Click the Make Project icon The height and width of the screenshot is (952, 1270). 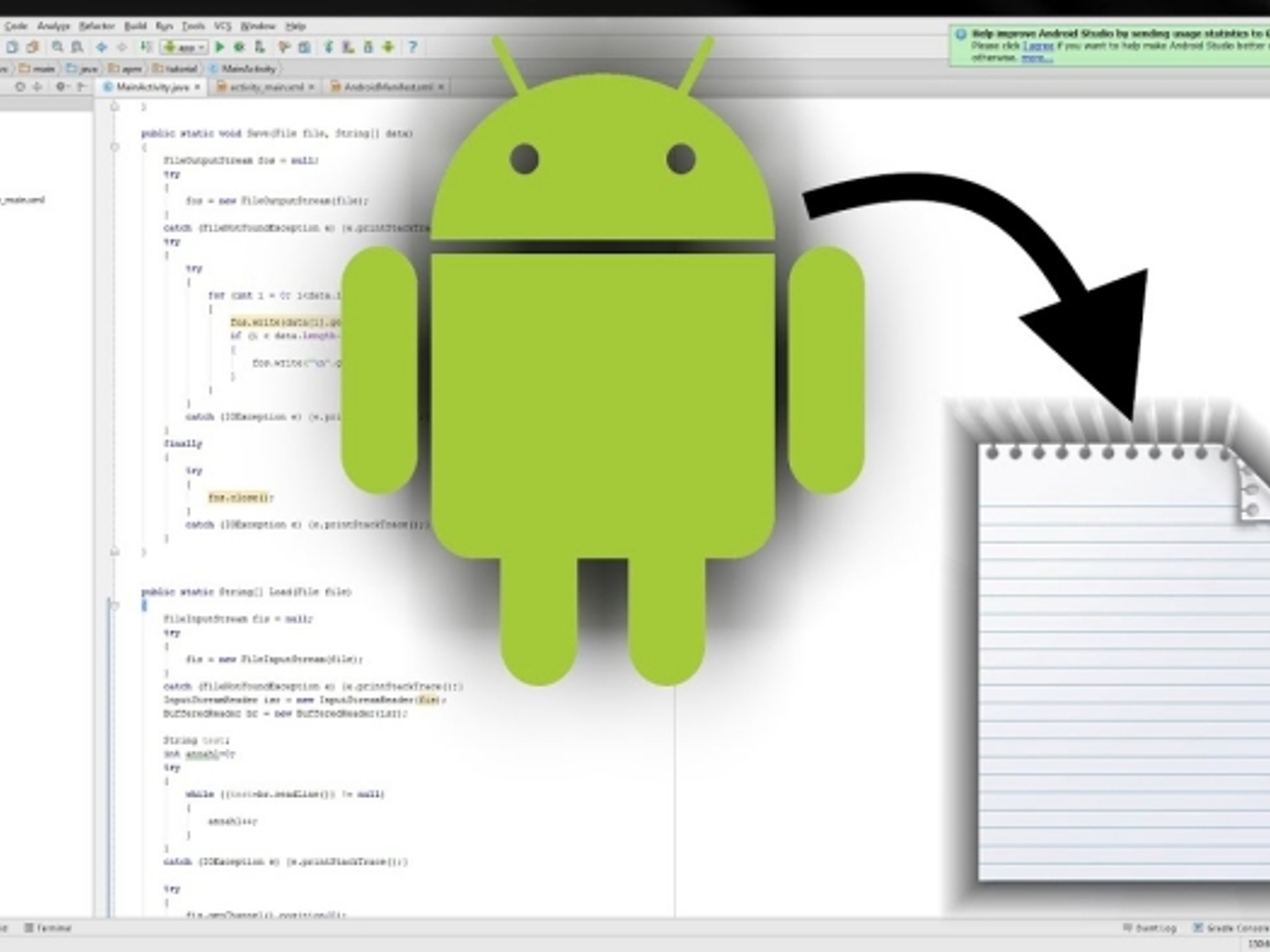point(146,47)
